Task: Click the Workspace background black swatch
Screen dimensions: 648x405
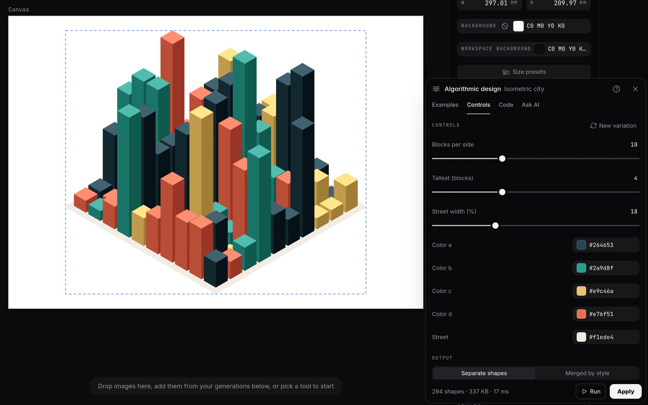Action: [539, 49]
